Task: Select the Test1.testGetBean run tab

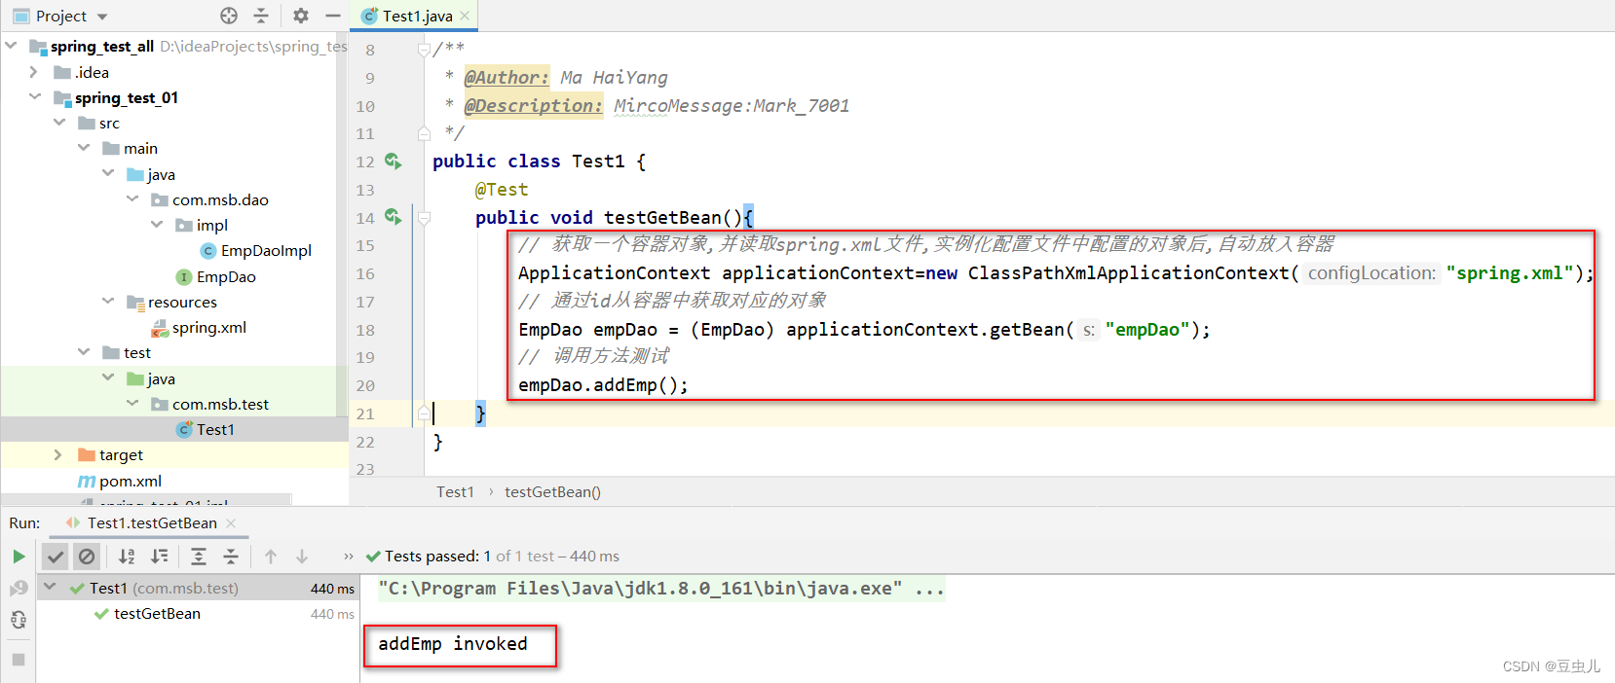Action: [x=152, y=523]
